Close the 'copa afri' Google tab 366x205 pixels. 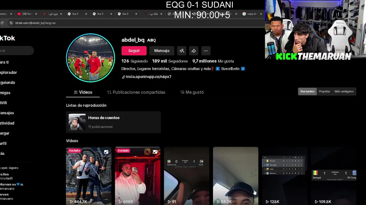click(261, 14)
